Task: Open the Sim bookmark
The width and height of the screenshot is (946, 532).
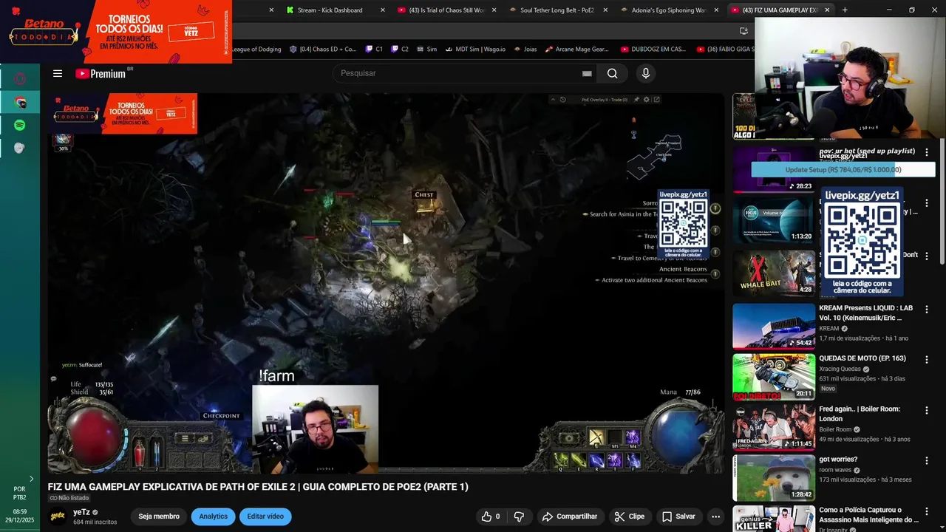Action: [426, 50]
